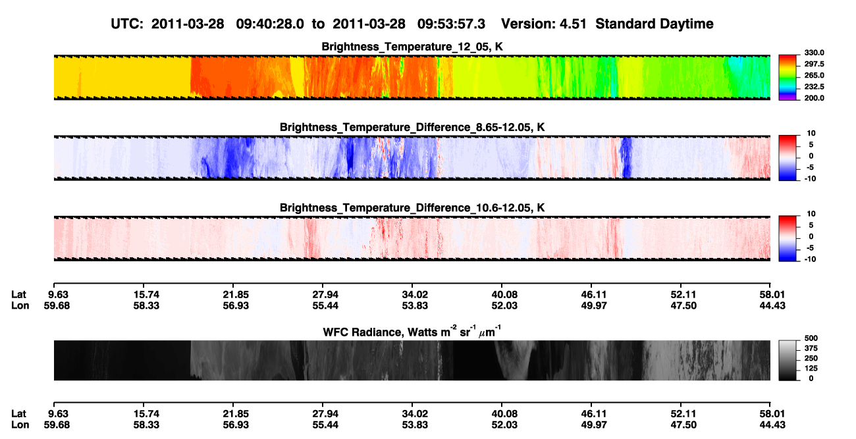
Task: Click the 'Brightness_Temperature_12_05, K' panel title
Action: tap(412, 47)
